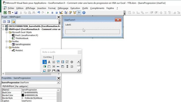Close the Projet - VBAProject panel
The image size is (181, 102).
59,17
